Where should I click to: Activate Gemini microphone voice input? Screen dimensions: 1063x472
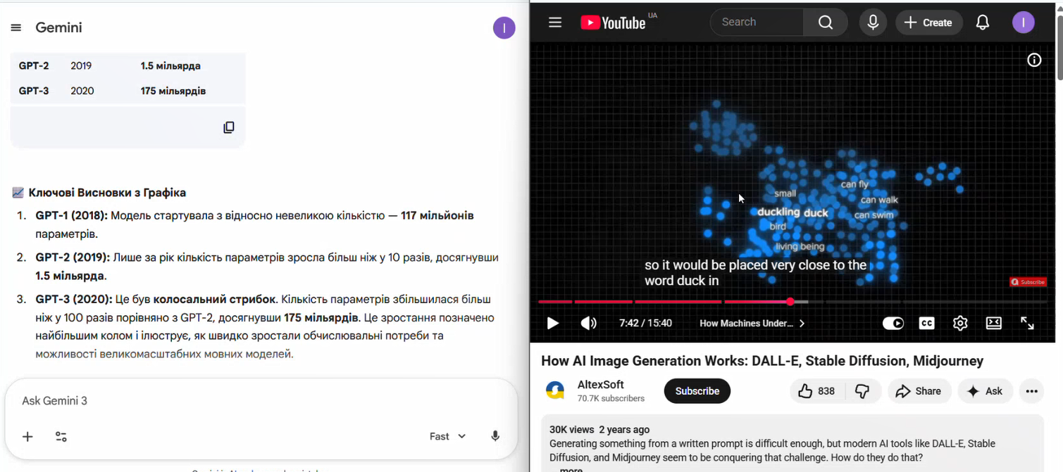pyautogui.click(x=495, y=436)
